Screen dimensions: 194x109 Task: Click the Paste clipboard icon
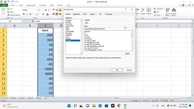(3, 10)
